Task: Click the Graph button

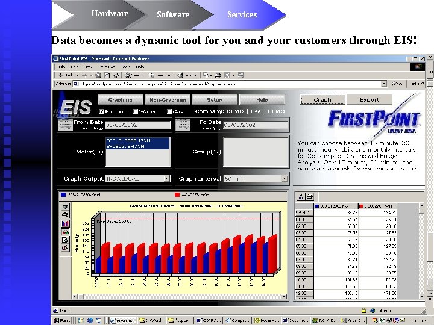Action: coord(322,99)
